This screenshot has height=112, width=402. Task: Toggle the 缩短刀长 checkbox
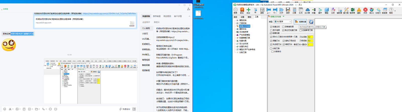(284, 44)
